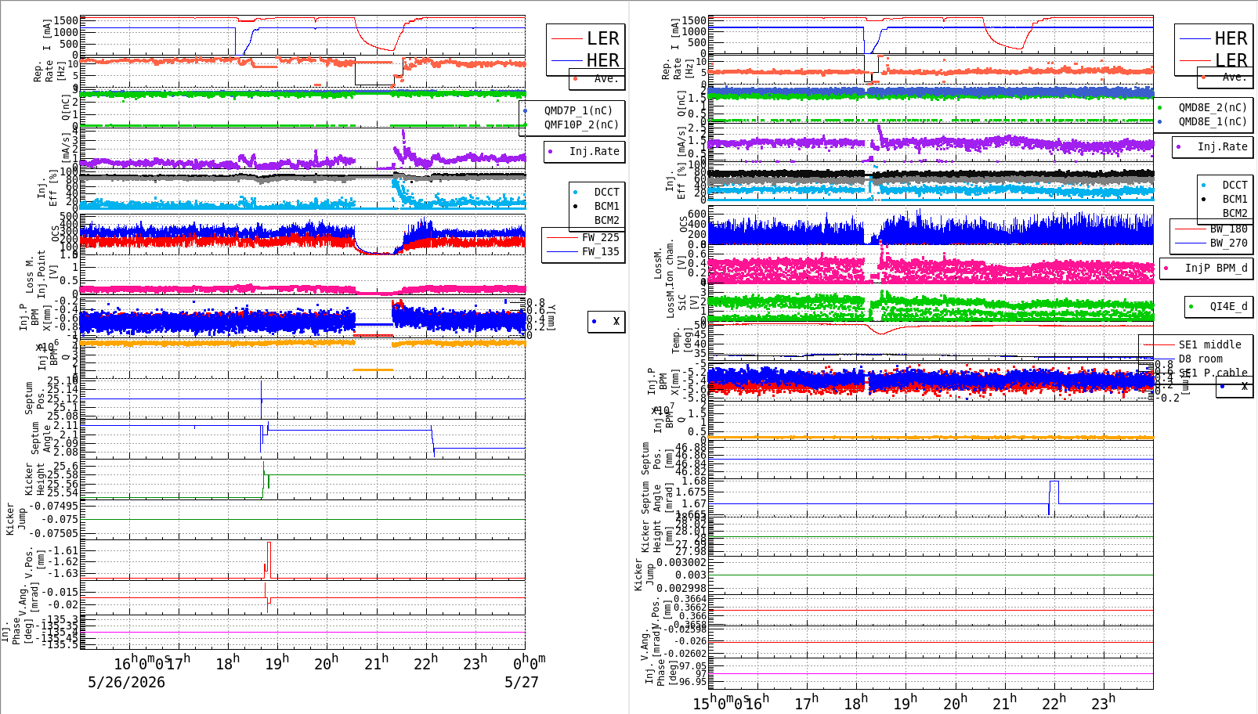Click the 5/26/2026 date label
The width and height of the screenshot is (1258, 714).
pyautogui.click(x=126, y=682)
